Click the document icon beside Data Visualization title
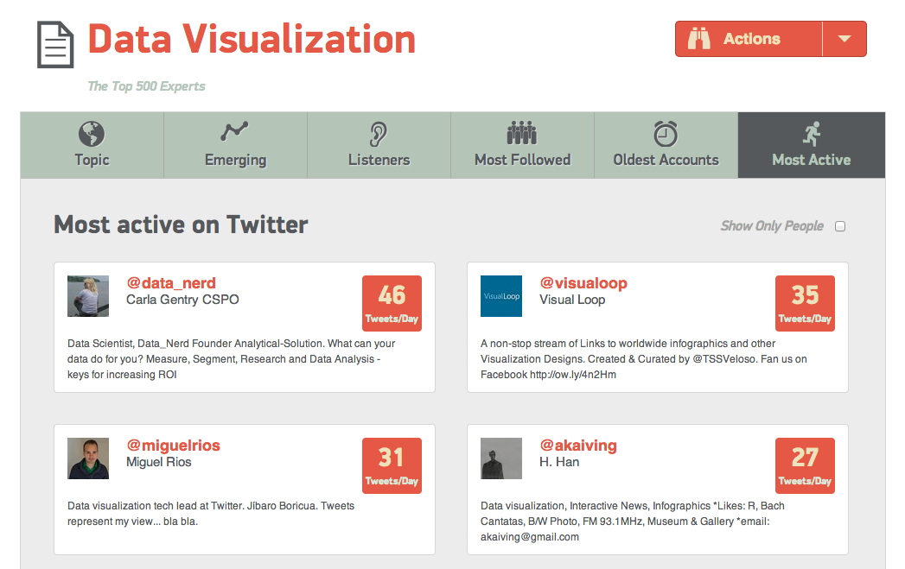 [55, 45]
